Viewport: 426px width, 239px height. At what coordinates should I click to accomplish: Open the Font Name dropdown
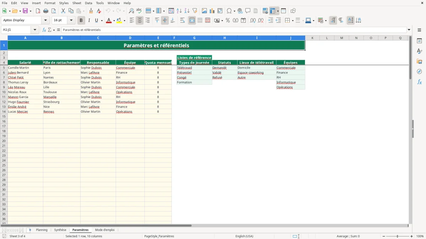tap(45, 20)
